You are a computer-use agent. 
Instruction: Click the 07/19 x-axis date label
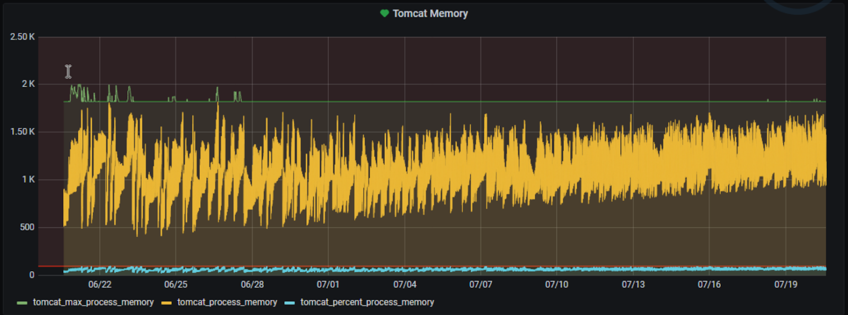(x=786, y=284)
